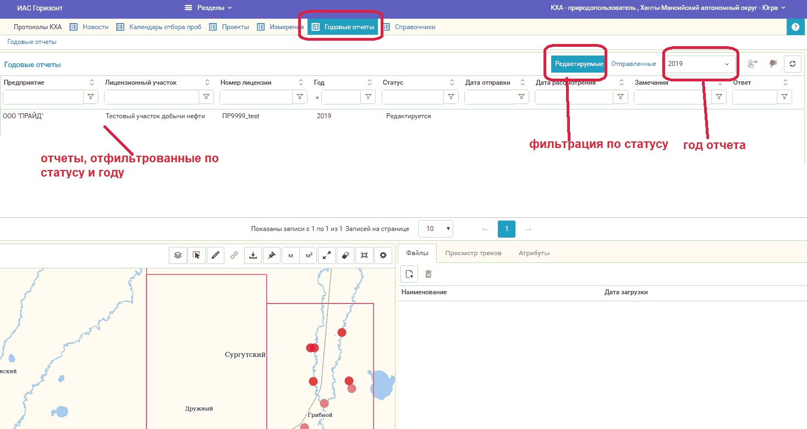Screen dimensions: 807x429
Task: Expand the records per page dropdown
Action: pyautogui.click(x=436, y=229)
